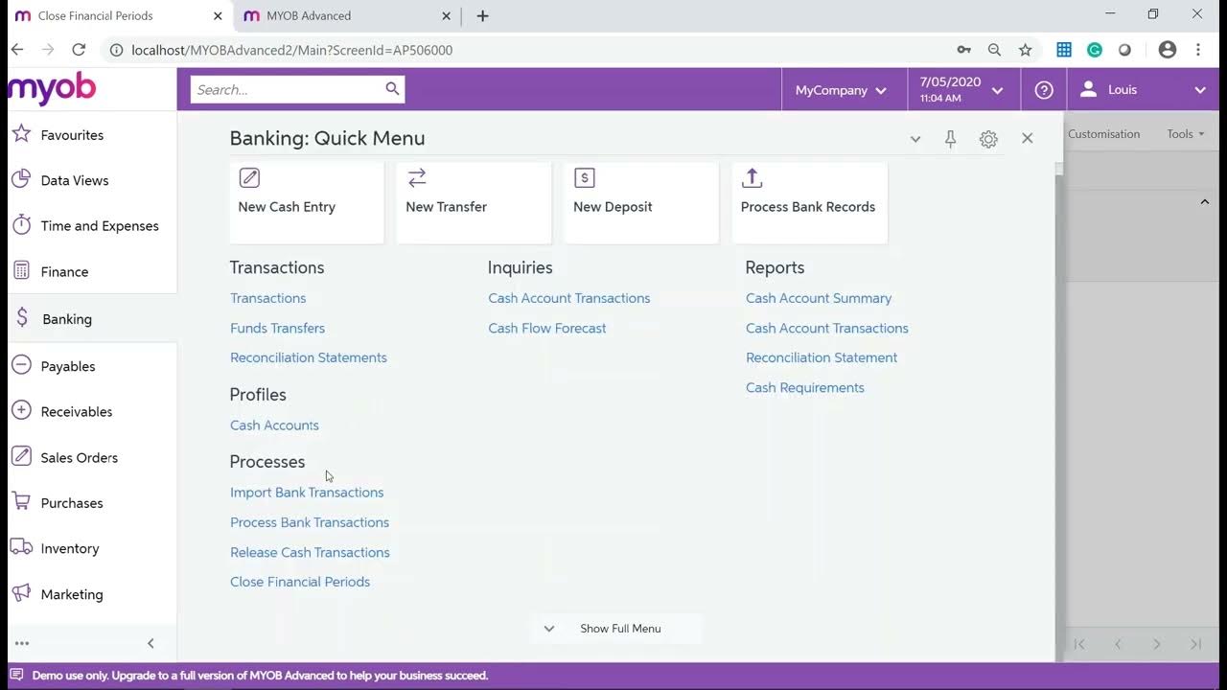The image size is (1227, 690).
Task: Open Close Financial Periods link
Action: 300,582
